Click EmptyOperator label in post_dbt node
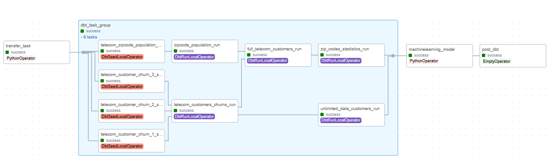The height and width of the screenshot is (163, 552). click(496, 61)
